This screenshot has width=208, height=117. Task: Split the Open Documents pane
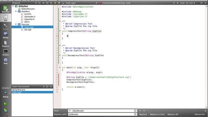click(47, 87)
